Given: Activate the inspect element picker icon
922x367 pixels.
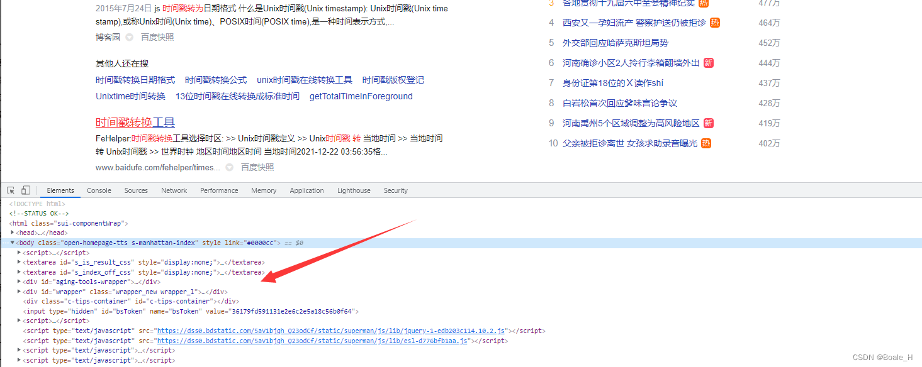Looking at the screenshot, I should pyautogui.click(x=11, y=190).
